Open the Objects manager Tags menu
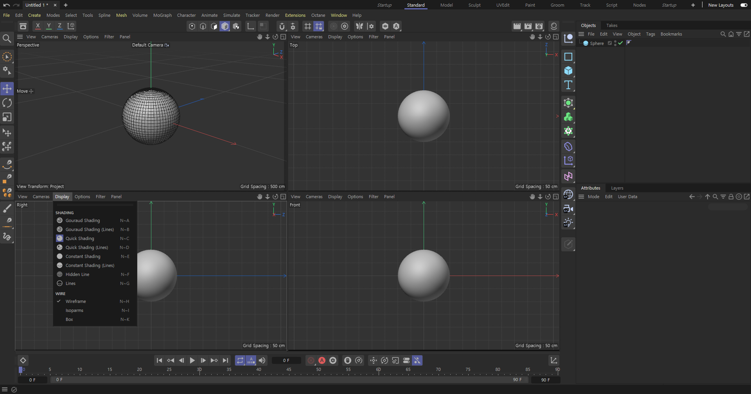The width and height of the screenshot is (751, 394). point(650,34)
